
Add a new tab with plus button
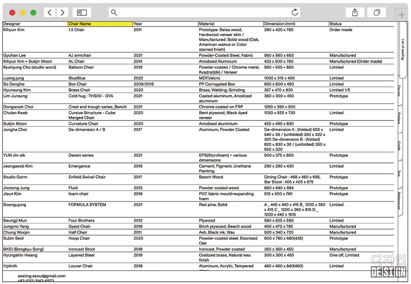pos(401,15)
